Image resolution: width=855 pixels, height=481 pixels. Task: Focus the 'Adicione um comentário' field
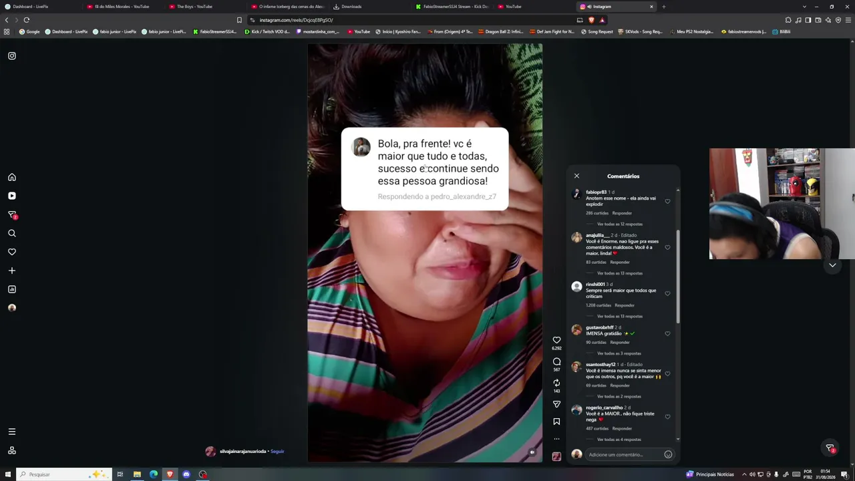pos(625,455)
